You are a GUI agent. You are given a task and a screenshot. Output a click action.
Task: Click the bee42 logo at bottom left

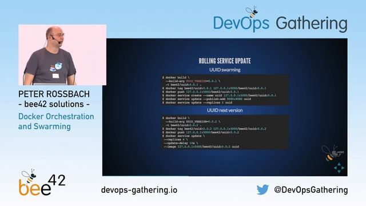point(42,183)
